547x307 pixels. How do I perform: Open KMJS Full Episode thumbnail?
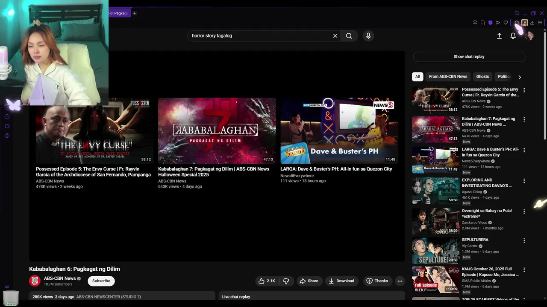click(x=435, y=280)
